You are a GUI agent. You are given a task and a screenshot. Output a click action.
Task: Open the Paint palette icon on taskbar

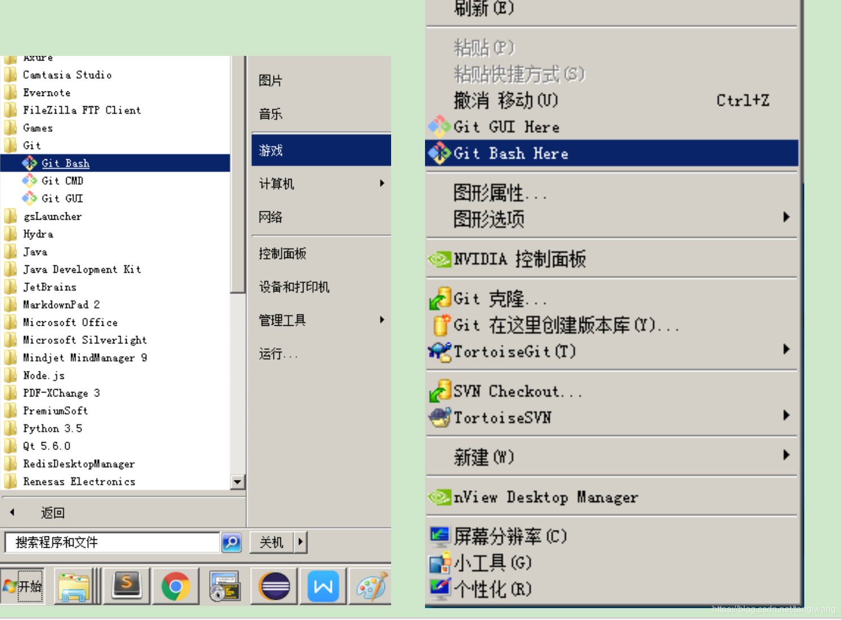tap(371, 587)
